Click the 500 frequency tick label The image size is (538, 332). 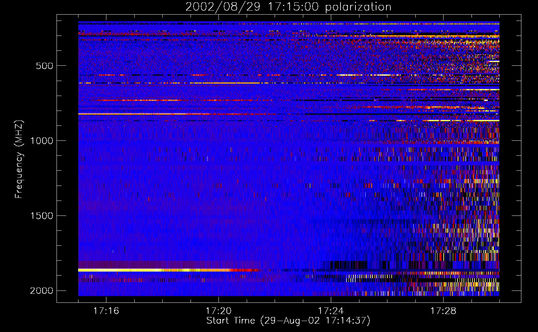(45, 66)
